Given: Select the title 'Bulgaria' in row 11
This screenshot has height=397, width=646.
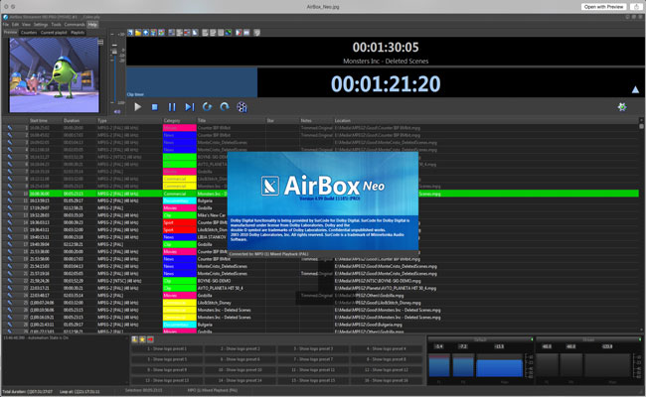Looking at the screenshot, I should point(205,200).
